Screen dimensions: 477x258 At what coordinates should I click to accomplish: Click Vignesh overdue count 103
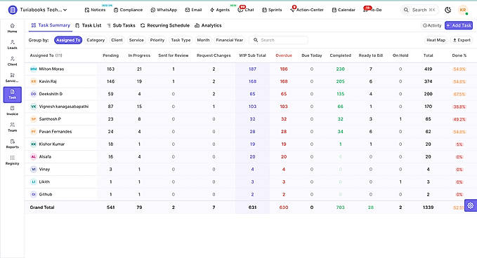(x=284, y=107)
